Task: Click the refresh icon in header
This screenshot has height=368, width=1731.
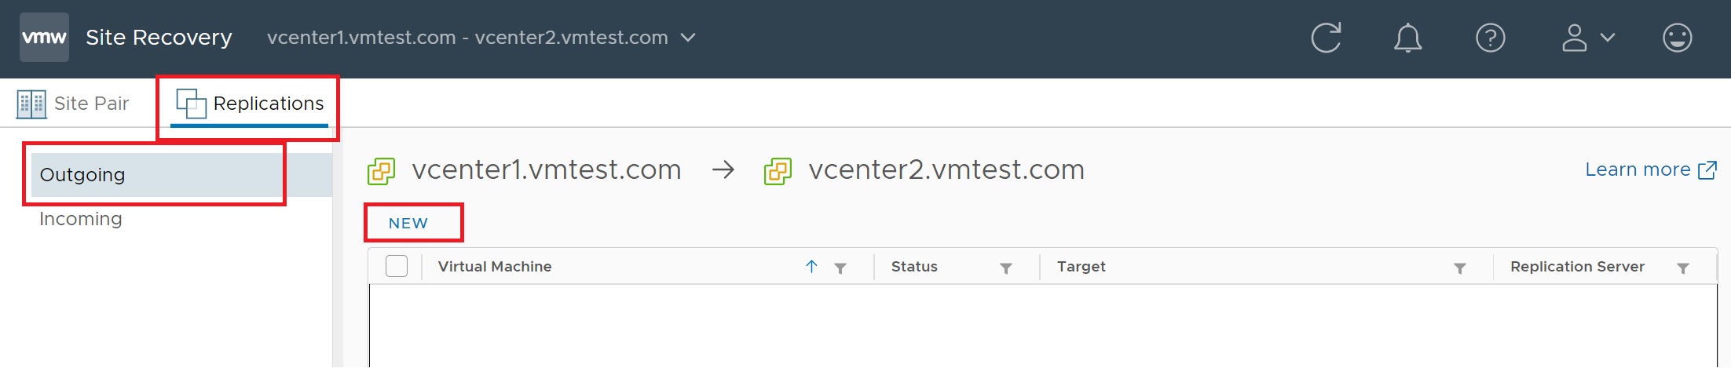Action: 1327,38
